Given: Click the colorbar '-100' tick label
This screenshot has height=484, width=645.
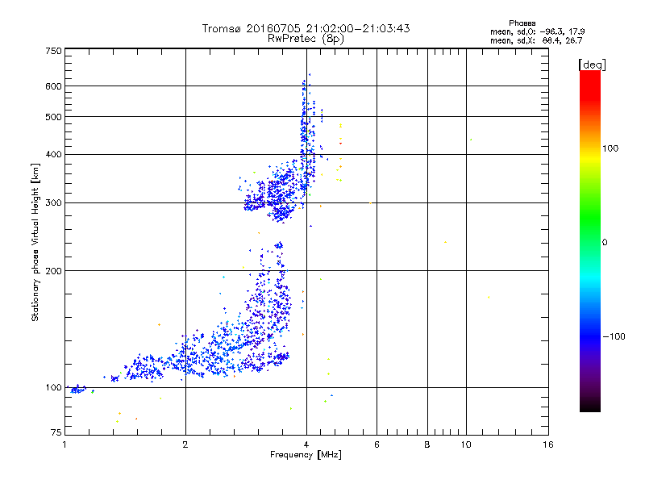Looking at the screenshot, I should (614, 336).
